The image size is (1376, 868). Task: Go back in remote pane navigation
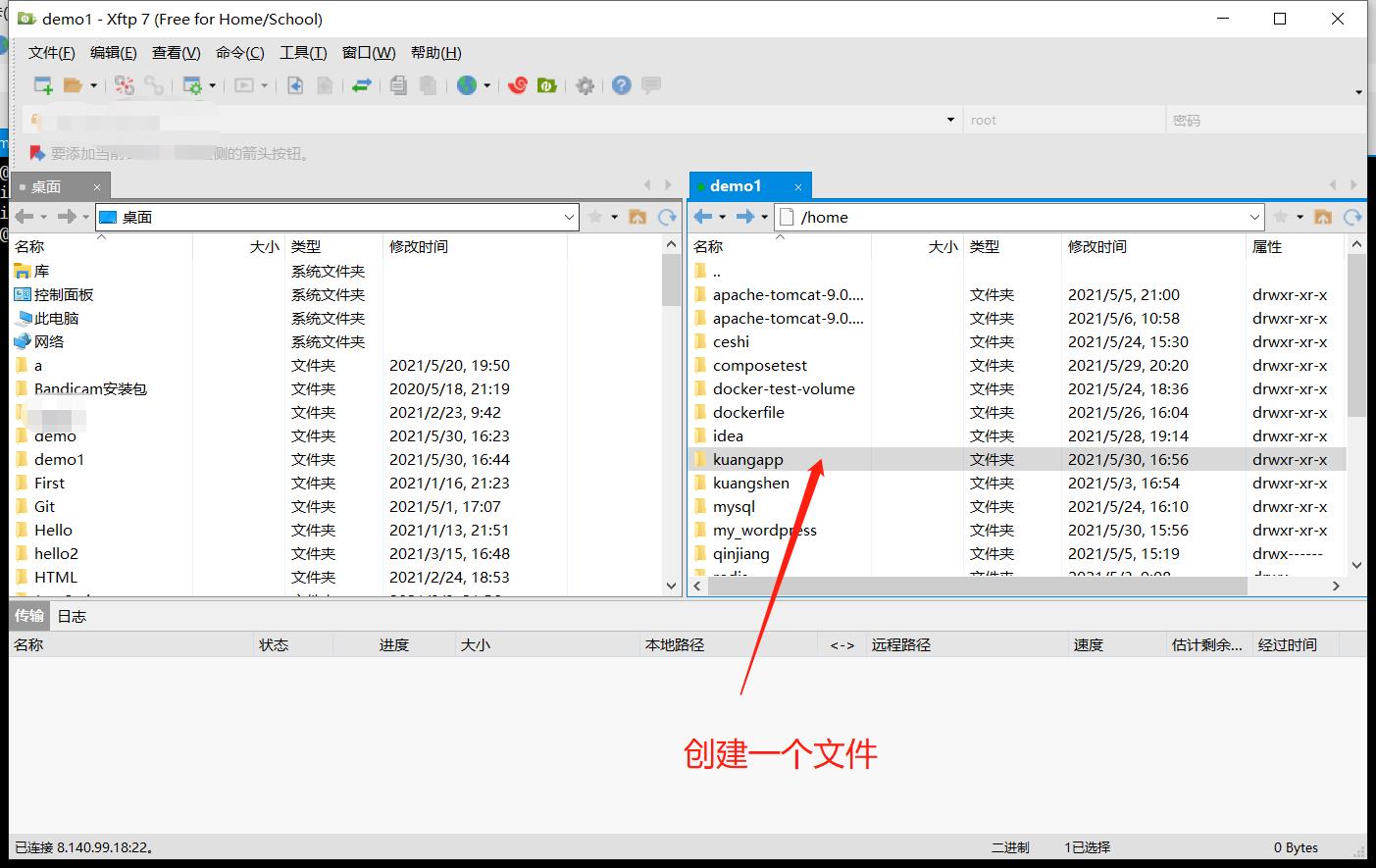click(x=703, y=217)
